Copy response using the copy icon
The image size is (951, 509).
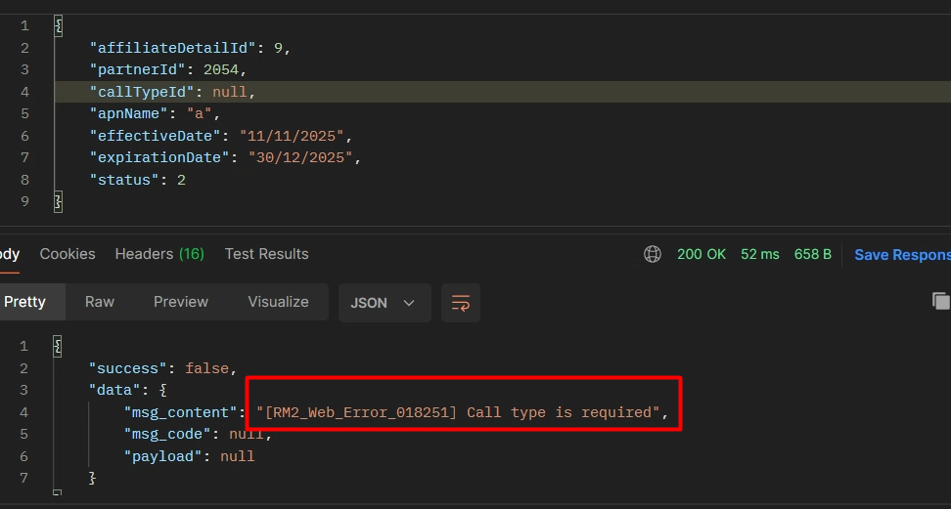(x=940, y=301)
